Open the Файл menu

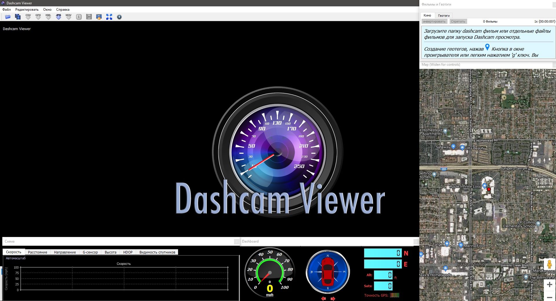pos(6,10)
